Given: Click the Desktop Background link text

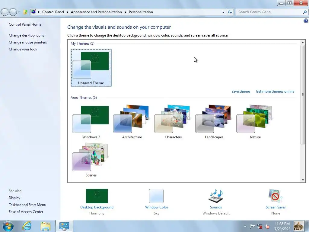Looking at the screenshot, I should [x=97, y=207].
